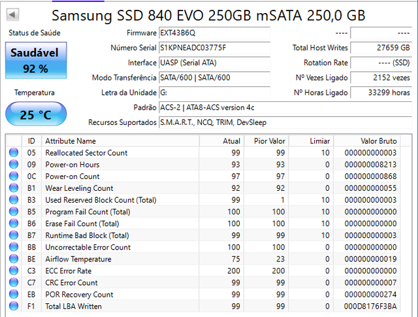Select the Power-on Hours attribute name
418x317 pixels.
72,164
